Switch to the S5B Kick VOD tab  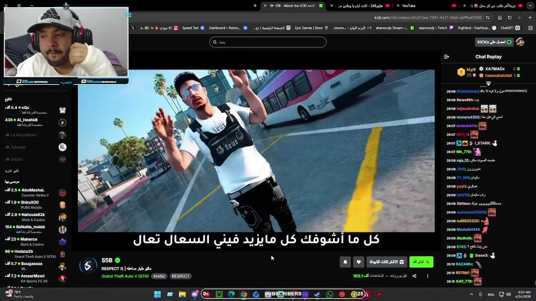pyautogui.click(x=292, y=6)
